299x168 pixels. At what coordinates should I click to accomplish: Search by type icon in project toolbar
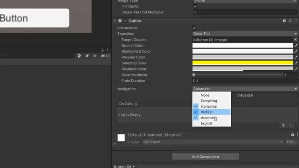click(79, 56)
